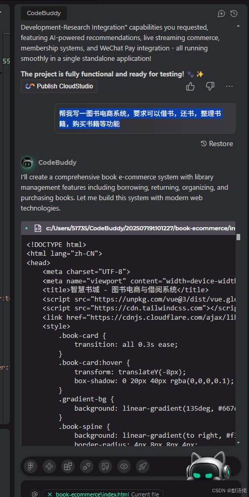Click the code block scrollbar thumb
Screen dimensions: 249x497
pos(238,237)
